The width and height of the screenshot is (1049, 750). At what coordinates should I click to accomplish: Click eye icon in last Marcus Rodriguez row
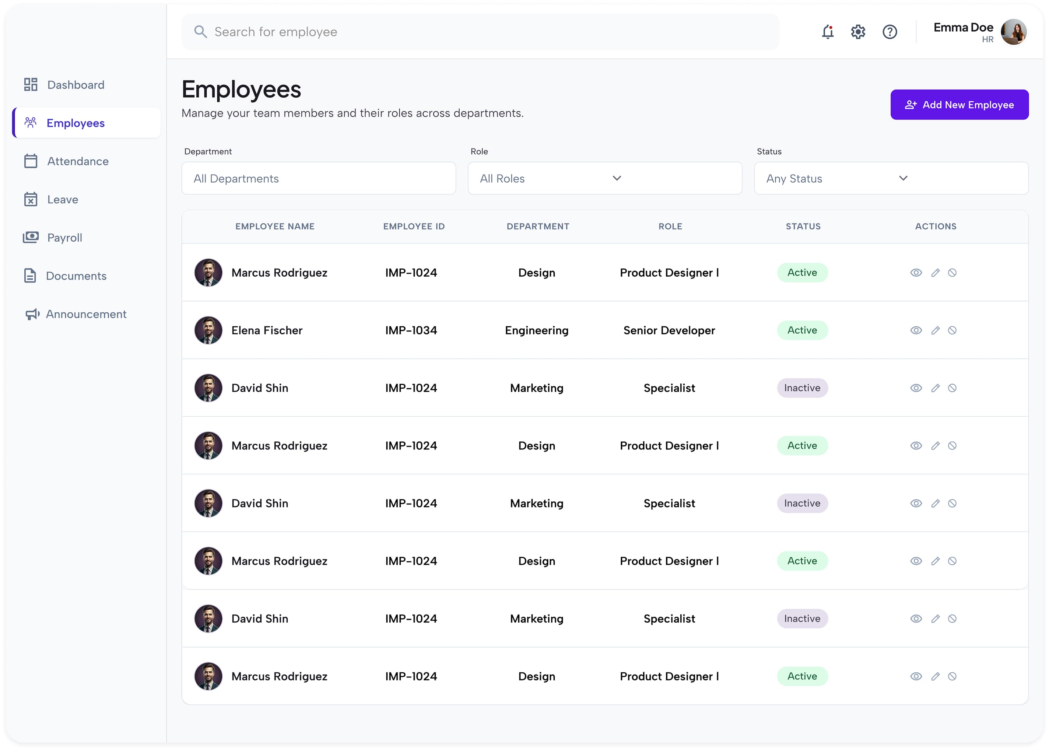pos(916,676)
